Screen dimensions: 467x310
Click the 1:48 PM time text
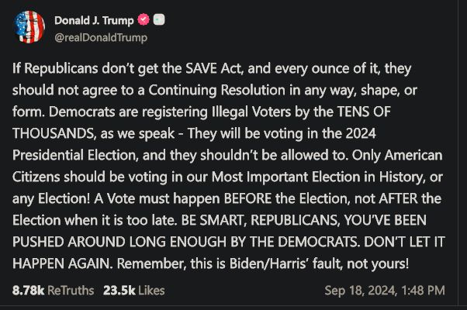tap(423, 291)
